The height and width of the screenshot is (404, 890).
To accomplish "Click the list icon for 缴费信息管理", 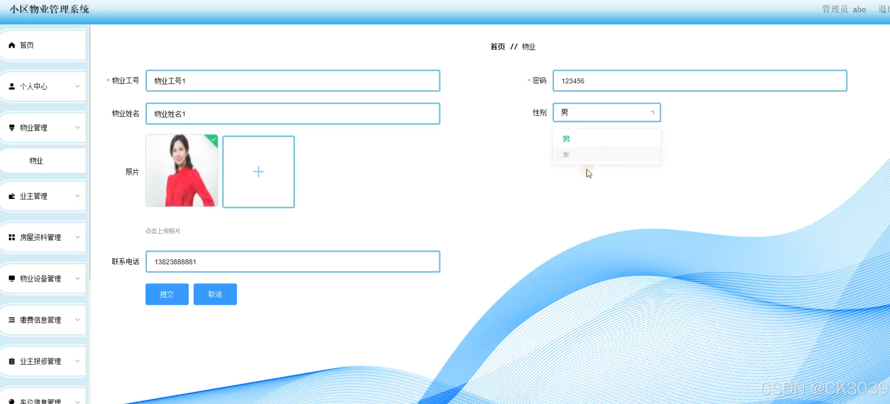I will coord(12,320).
